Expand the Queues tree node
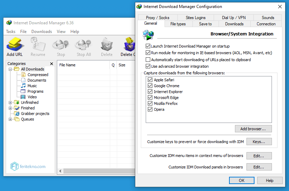Screen dimensions: 289x191 click(10, 119)
